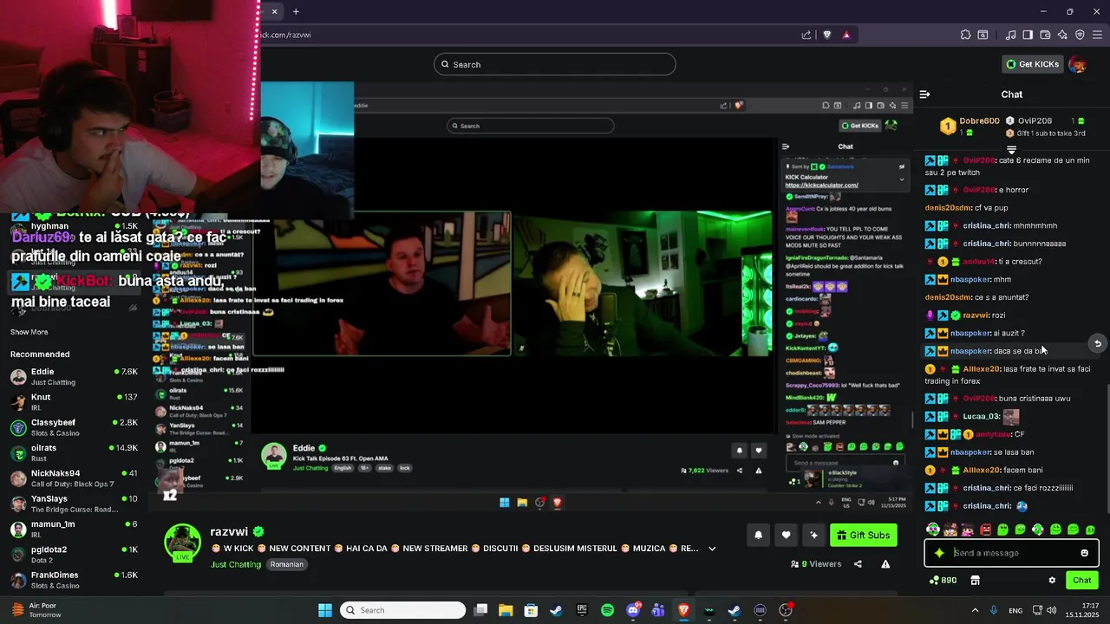This screenshot has height=624, width=1110.
Task: Close the current browser tab
Action: [274, 11]
